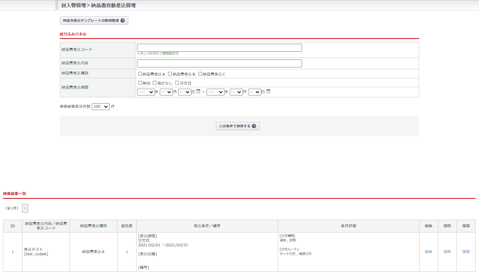Viewport: 479px width, 274px height.
Task: Open the end month dropdown
Action: coord(236,92)
